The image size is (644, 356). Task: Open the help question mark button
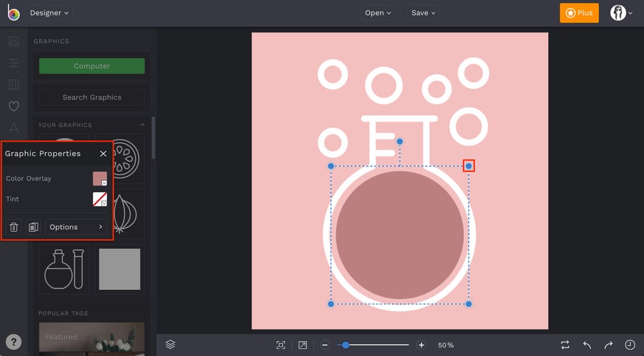(x=14, y=342)
